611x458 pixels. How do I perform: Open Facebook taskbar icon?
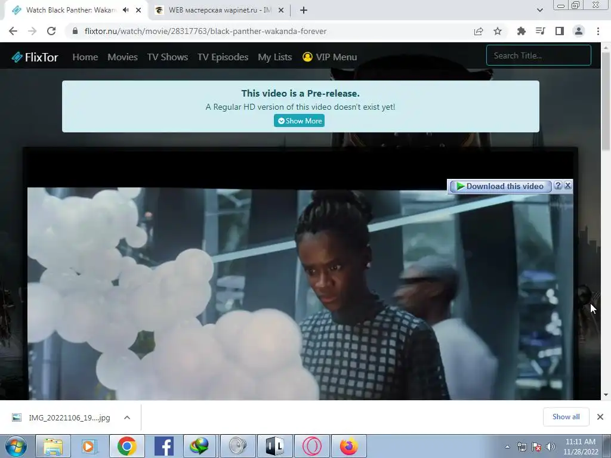(x=163, y=446)
